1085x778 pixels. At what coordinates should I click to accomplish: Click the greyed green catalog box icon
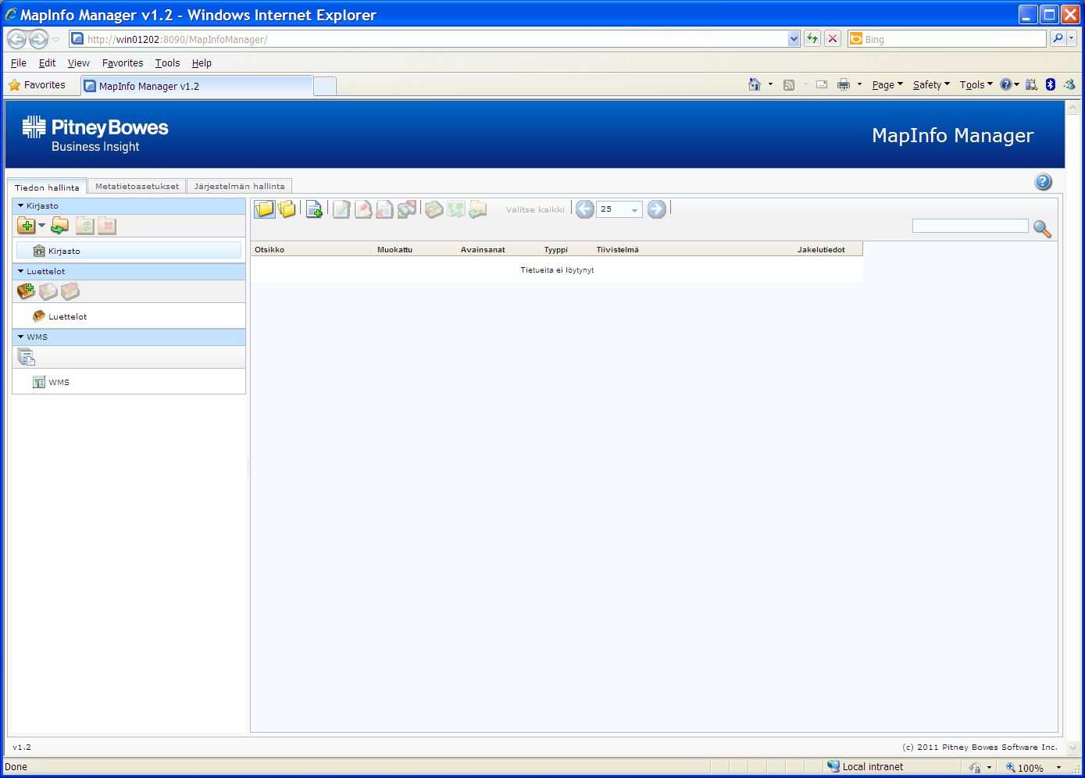click(x=434, y=209)
